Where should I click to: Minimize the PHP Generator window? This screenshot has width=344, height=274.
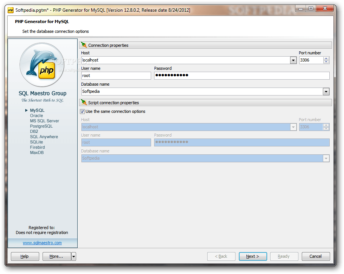pyautogui.click(x=301, y=9)
